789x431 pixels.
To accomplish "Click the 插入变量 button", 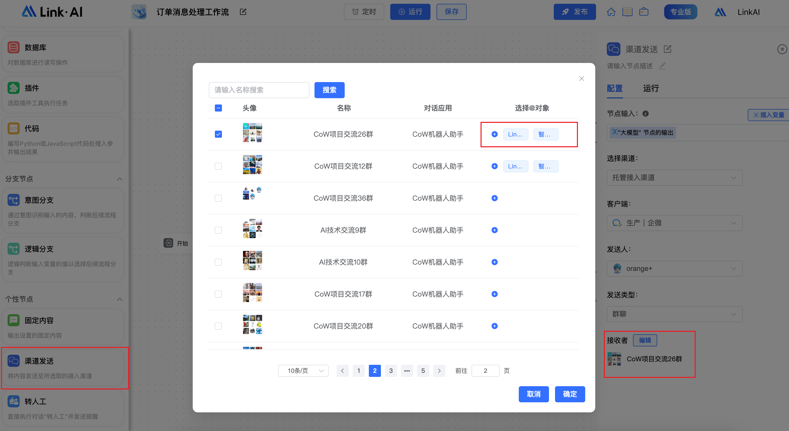I will pyautogui.click(x=769, y=115).
